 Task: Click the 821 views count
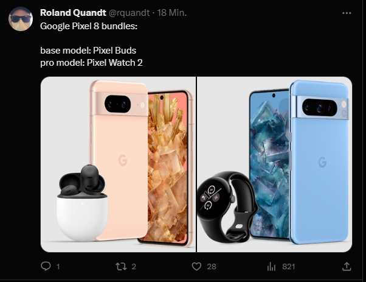click(x=289, y=267)
